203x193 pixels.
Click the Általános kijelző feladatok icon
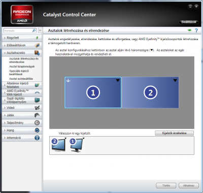(37, 85)
